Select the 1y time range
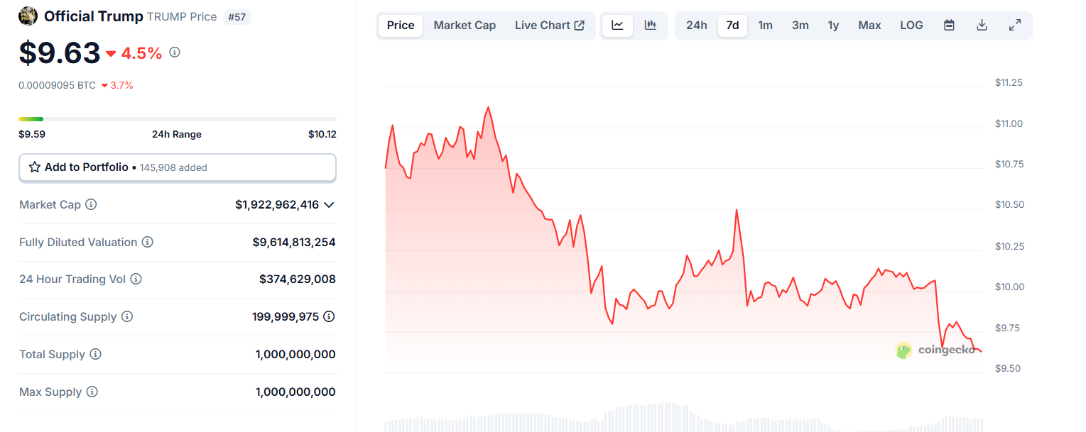The height and width of the screenshot is (432, 1086). (x=833, y=26)
